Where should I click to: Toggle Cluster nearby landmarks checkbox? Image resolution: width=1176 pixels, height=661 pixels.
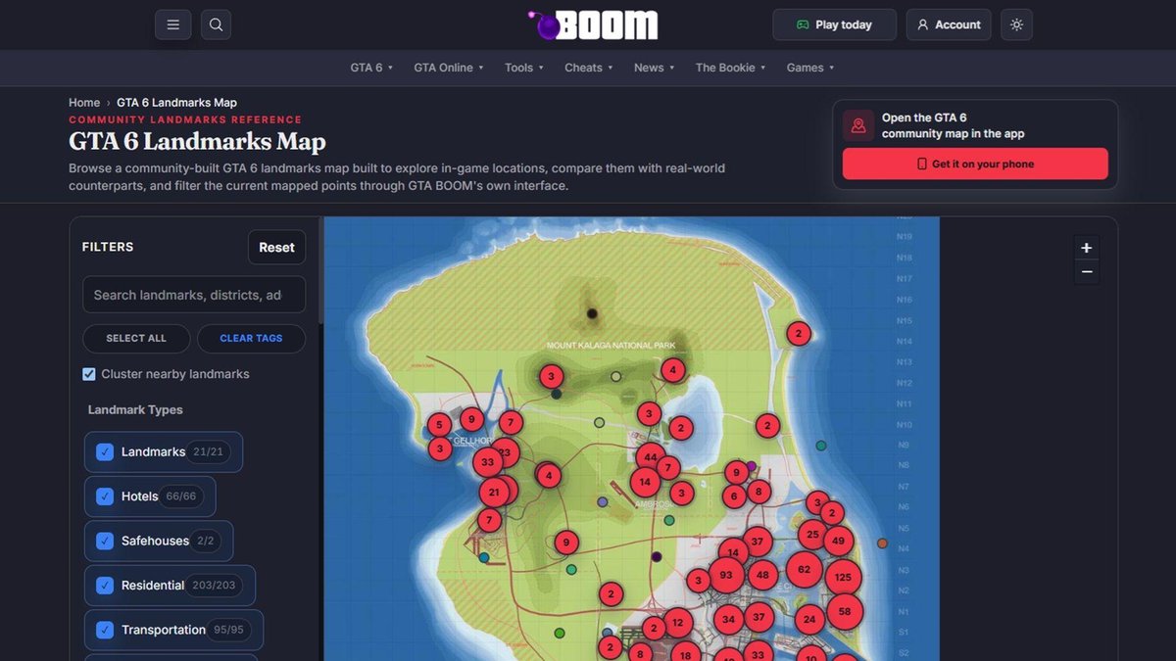pyautogui.click(x=89, y=374)
